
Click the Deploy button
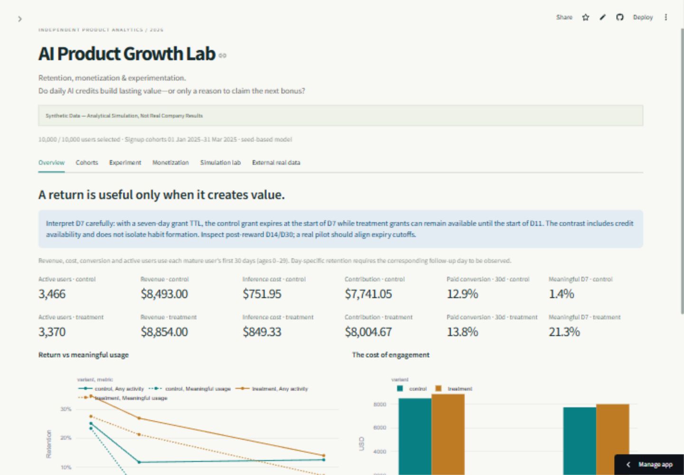tap(643, 17)
